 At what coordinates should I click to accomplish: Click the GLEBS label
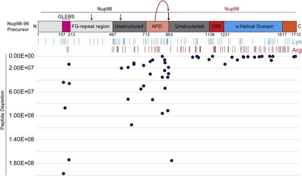coord(66,16)
